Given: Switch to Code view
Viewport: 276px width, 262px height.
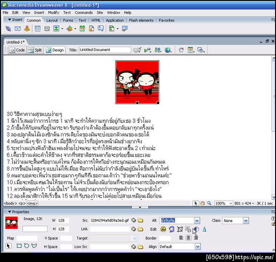Looking at the screenshot, I should pos(17,50).
